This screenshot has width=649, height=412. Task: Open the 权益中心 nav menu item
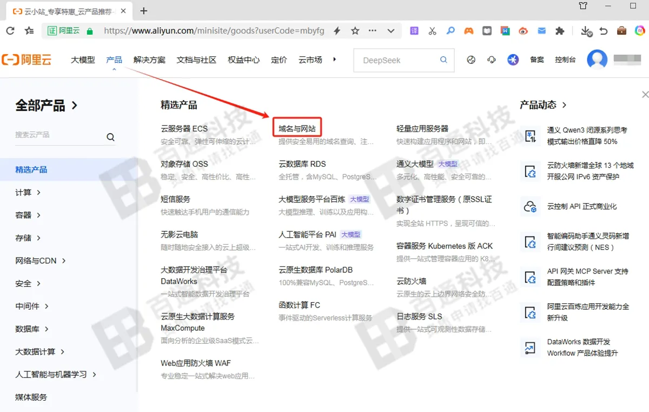[x=244, y=60]
